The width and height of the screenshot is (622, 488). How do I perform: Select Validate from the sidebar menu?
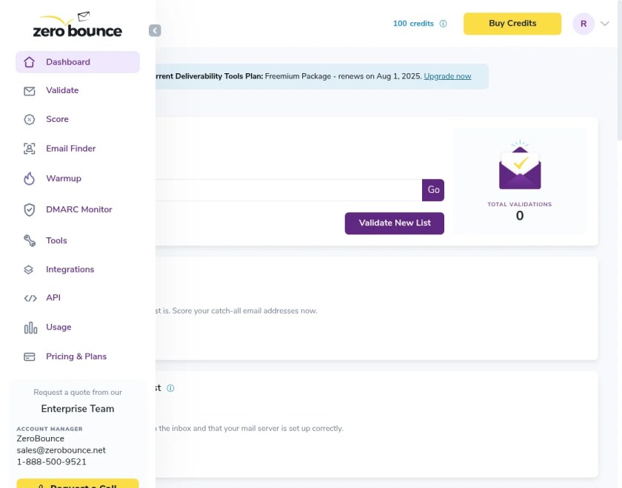(x=61, y=90)
